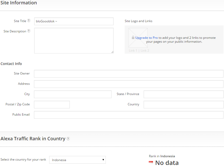Click the State / Province input field
Image resolution: width=224 pixels, height=167 pixels.
[184, 94]
